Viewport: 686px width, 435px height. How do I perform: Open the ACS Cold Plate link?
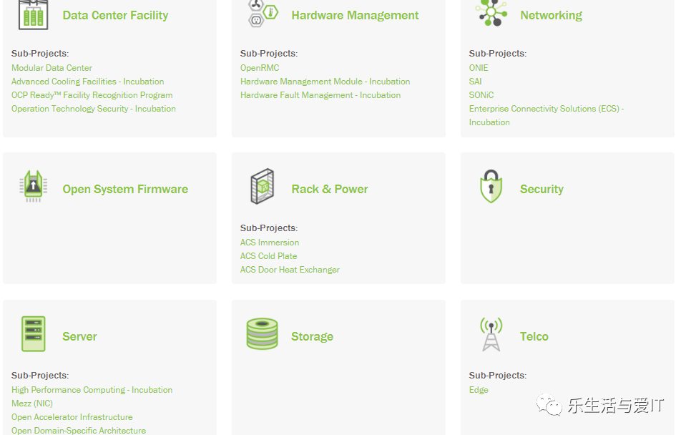[269, 256]
